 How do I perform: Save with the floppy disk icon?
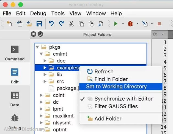(x=39, y=24)
